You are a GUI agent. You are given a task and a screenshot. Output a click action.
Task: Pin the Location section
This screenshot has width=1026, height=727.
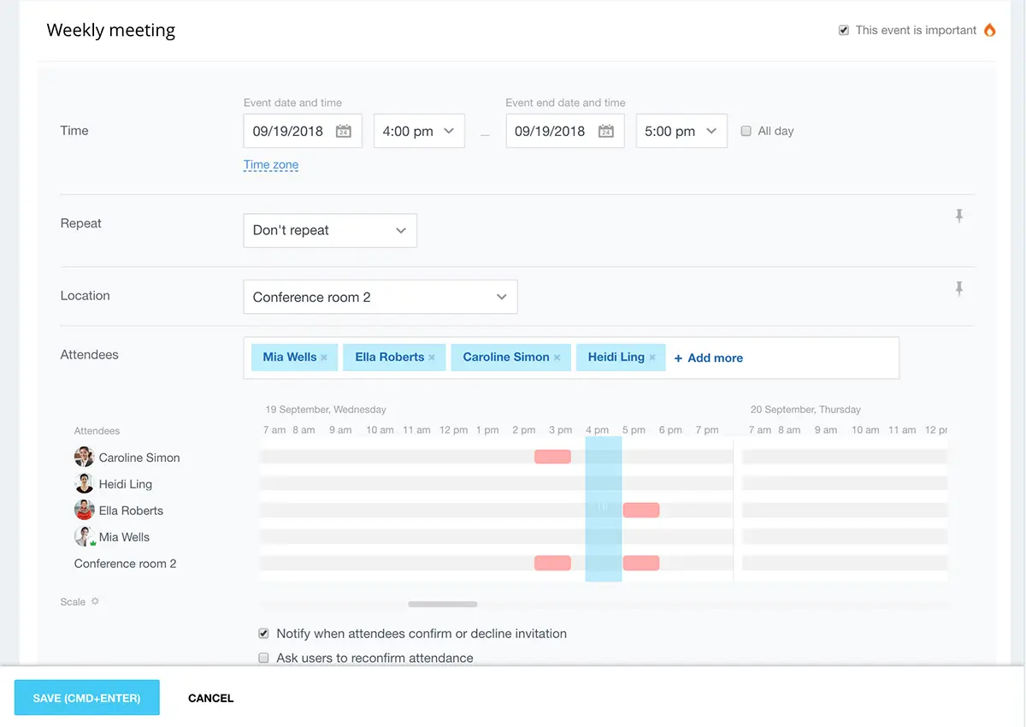(x=958, y=289)
